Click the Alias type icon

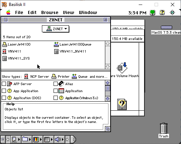point(61,84)
